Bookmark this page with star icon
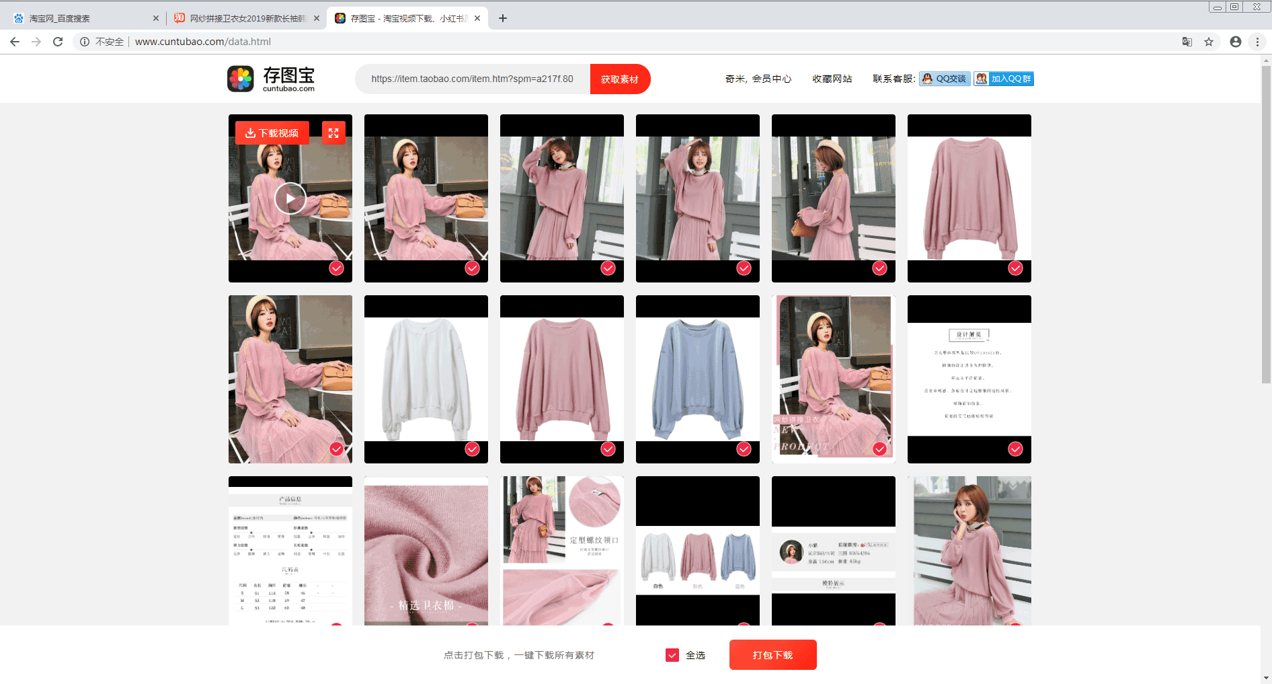This screenshot has width=1272, height=684. click(x=1209, y=42)
